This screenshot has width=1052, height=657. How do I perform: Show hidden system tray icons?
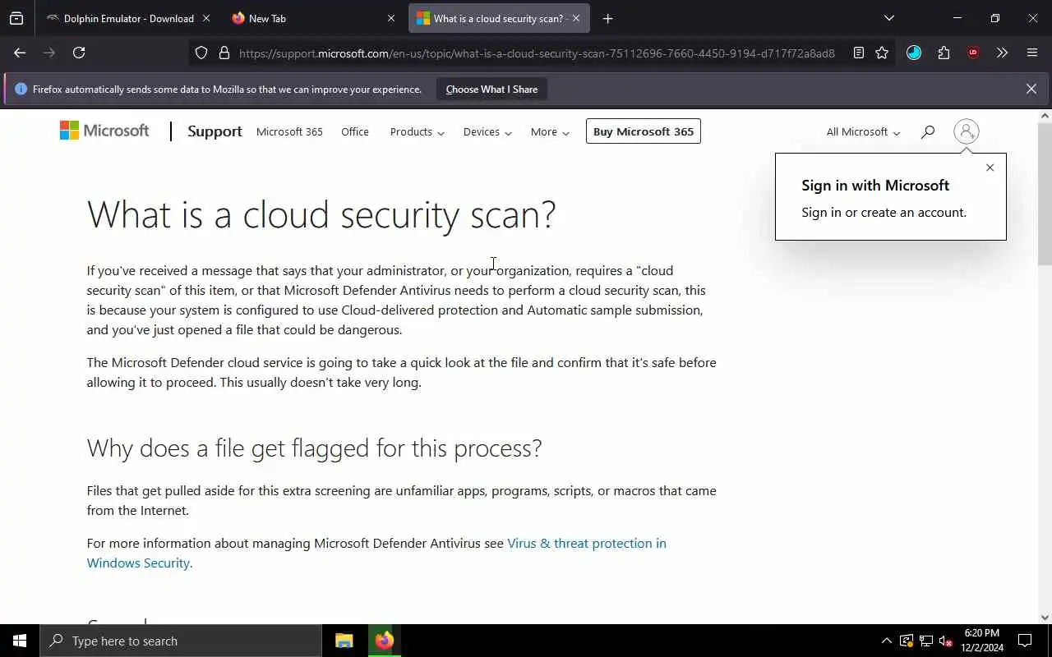[x=886, y=641]
